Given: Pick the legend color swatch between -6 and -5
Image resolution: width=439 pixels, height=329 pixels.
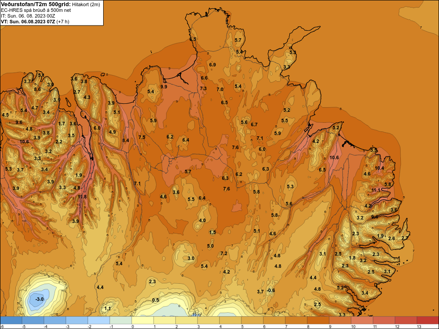Looking at the screenshot, I should (11, 320).
